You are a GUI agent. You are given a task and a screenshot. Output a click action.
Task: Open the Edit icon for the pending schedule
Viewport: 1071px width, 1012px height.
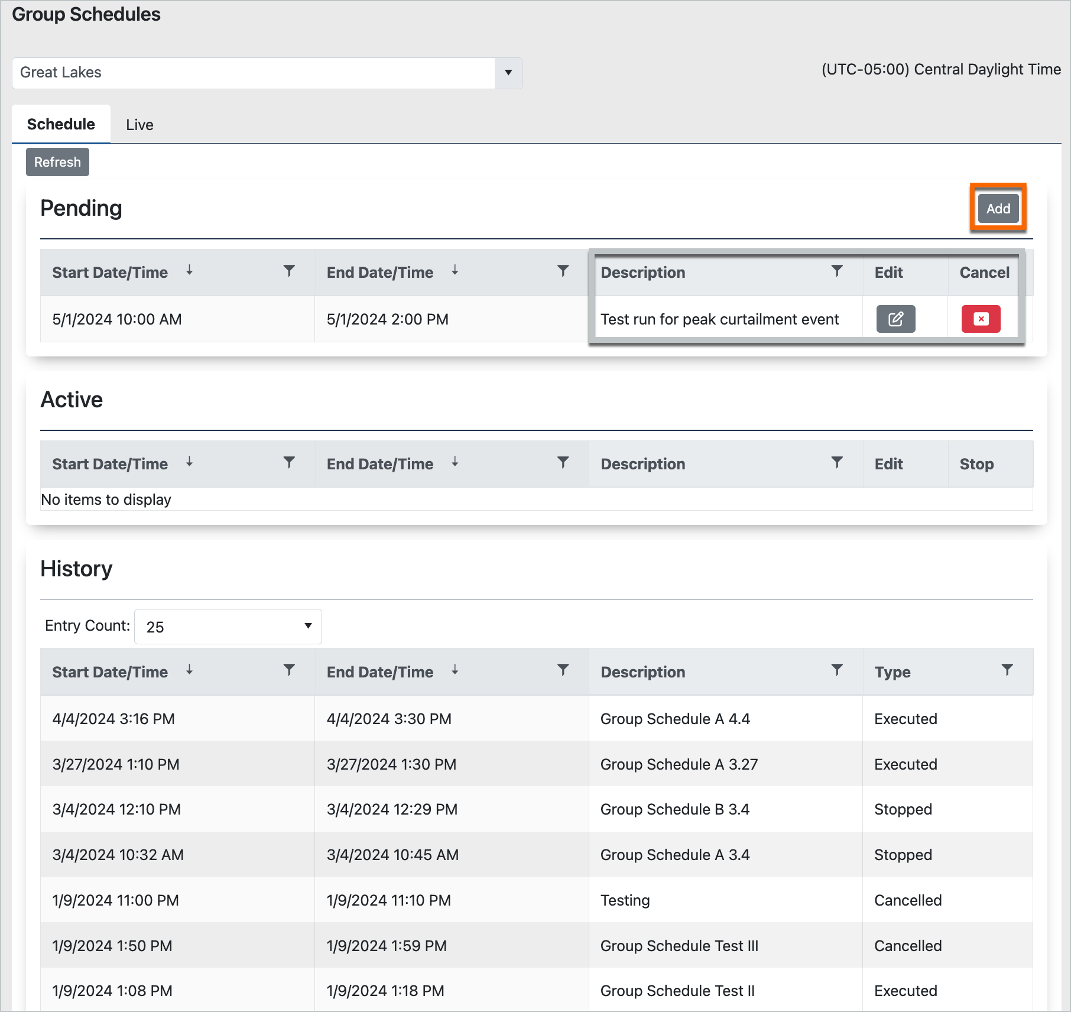tap(895, 319)
